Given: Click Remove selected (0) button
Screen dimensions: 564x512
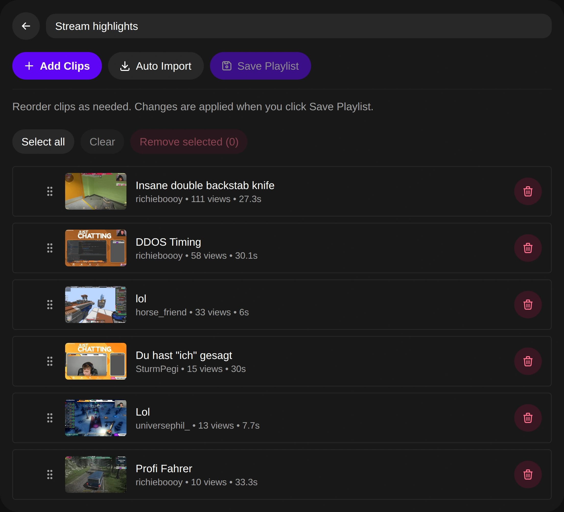Looking at the screenshot, I should pyautogui.click(x=189, y=142).
